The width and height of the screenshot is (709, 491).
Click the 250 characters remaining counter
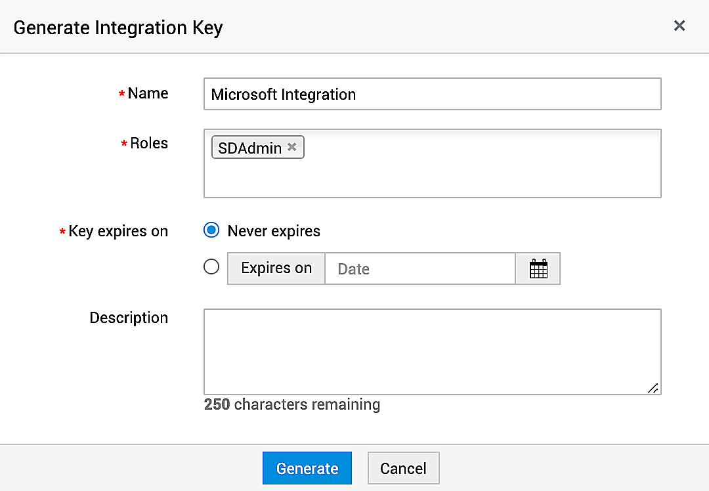[x=292, y=404]
